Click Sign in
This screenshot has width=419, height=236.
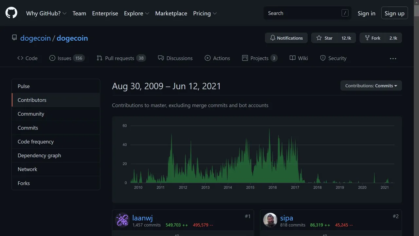click(366, 13)
